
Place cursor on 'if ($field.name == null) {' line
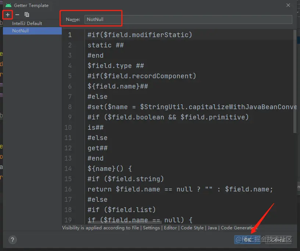pos(140,220)
